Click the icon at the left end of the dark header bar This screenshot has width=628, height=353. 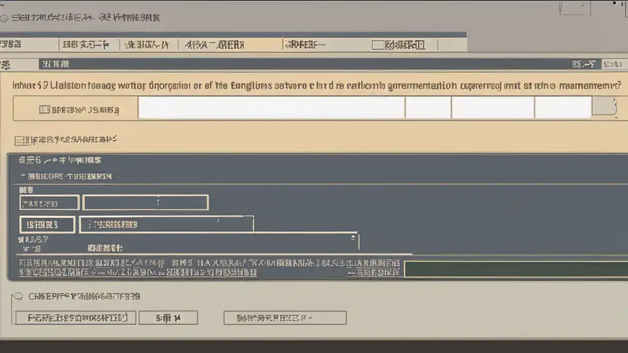(5, 64)
